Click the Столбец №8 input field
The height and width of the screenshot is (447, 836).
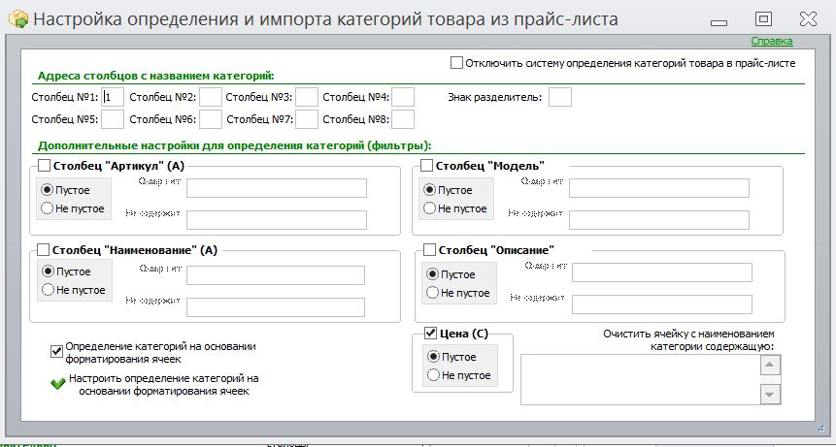403,119
